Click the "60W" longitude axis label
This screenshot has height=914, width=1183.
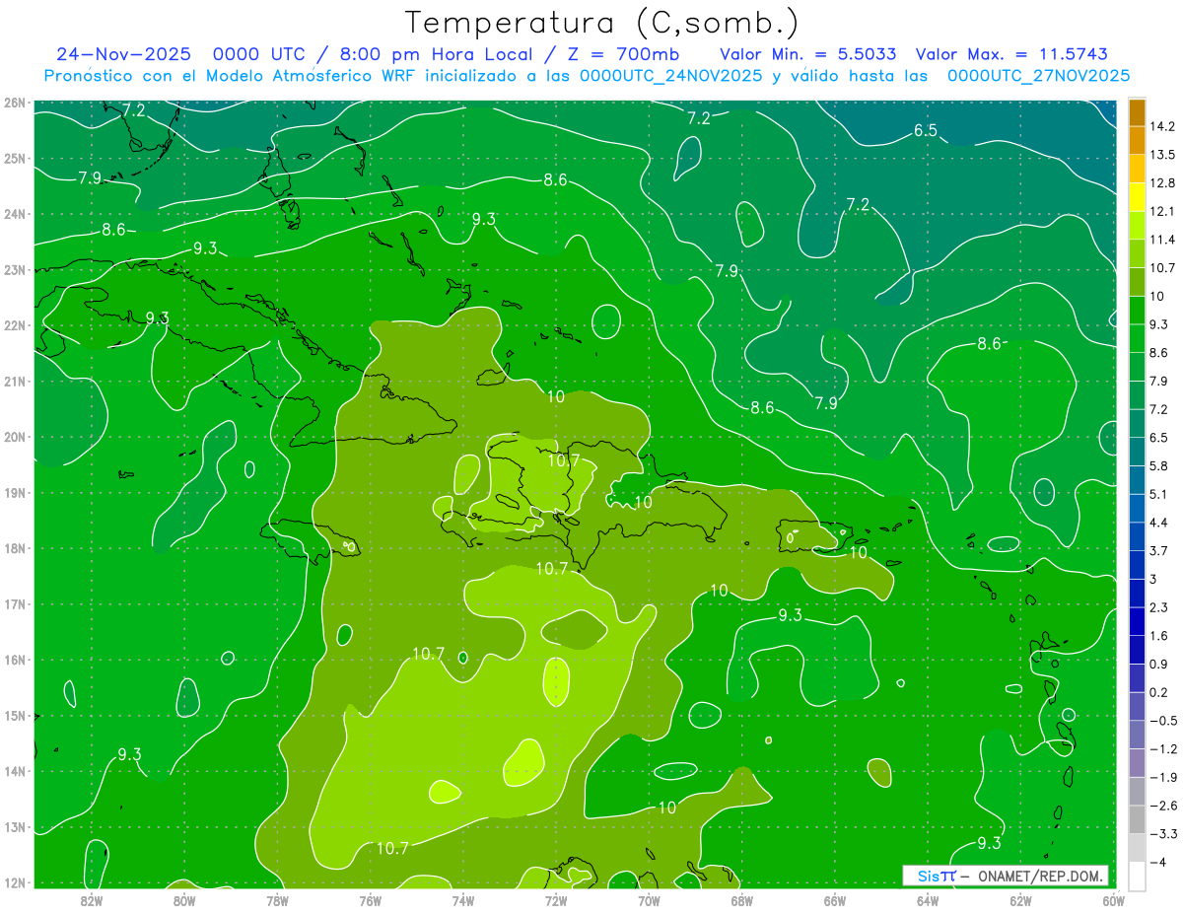[1113, 900]
